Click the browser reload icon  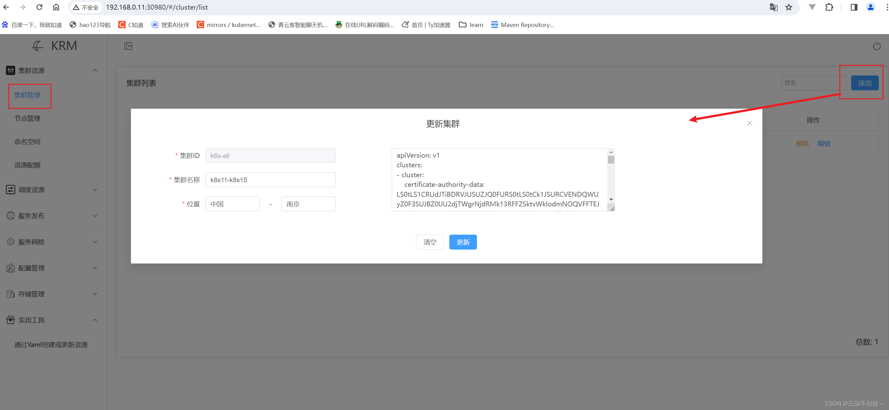click(x=39, y=7)
